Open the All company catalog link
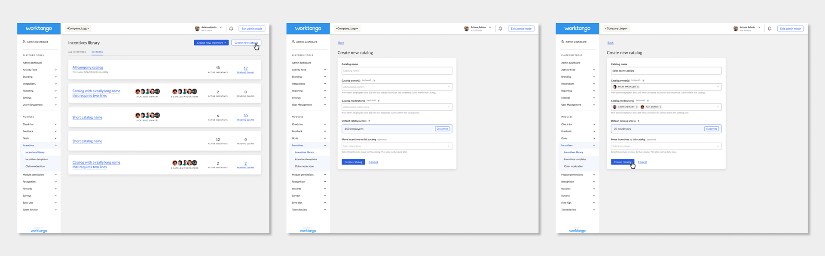Image resolution: width=825 pixels, height=256 pixels. (88, 67)
